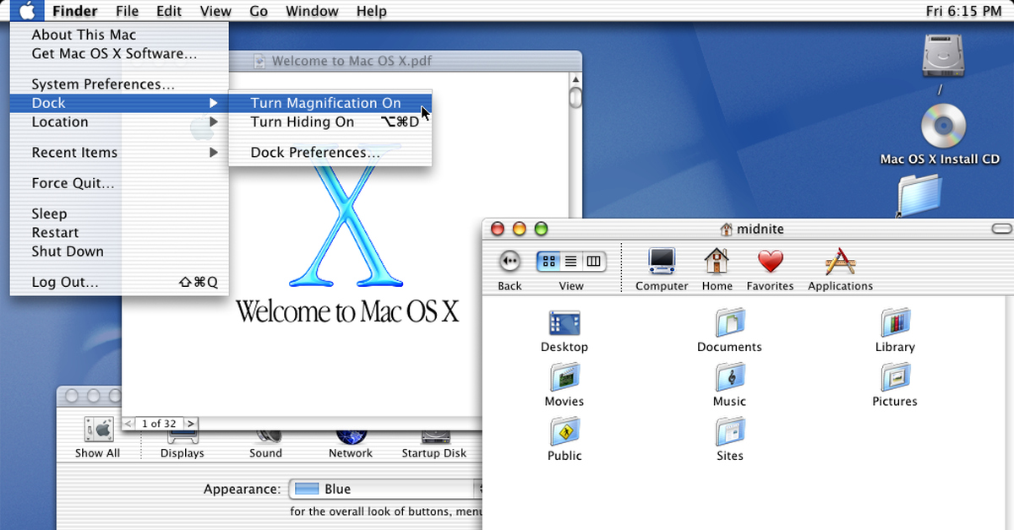Click the toolbar hide pill button
1014x530 pixels.
click(1001, 229)
